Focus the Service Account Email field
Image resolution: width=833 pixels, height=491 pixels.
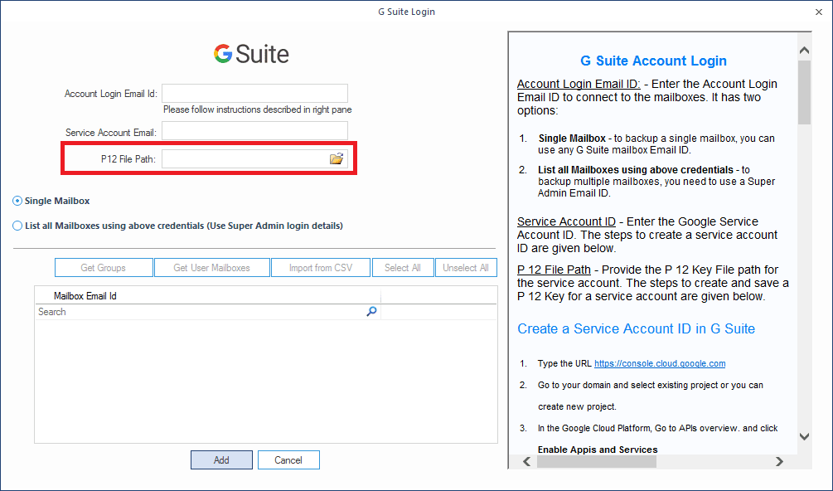click(x=255, y=131)
